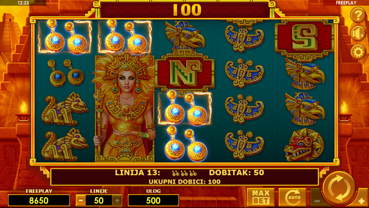Open the help question mark button
Image resolution: width=369 pixels, height=208 pixels.
click(x=358, y=15)
